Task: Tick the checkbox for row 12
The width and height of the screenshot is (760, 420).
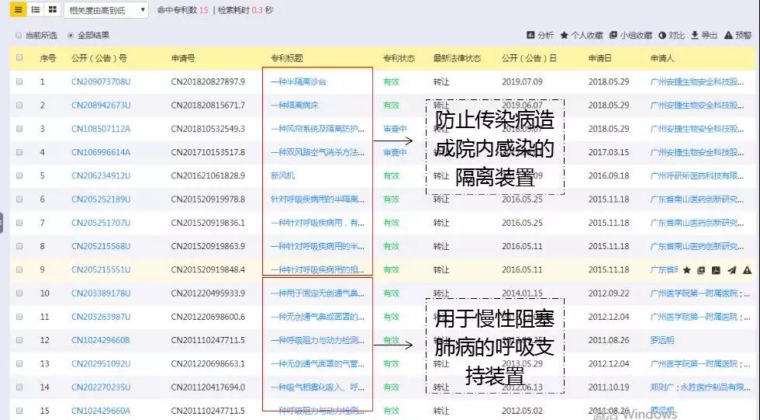Action: pos(19,340)
